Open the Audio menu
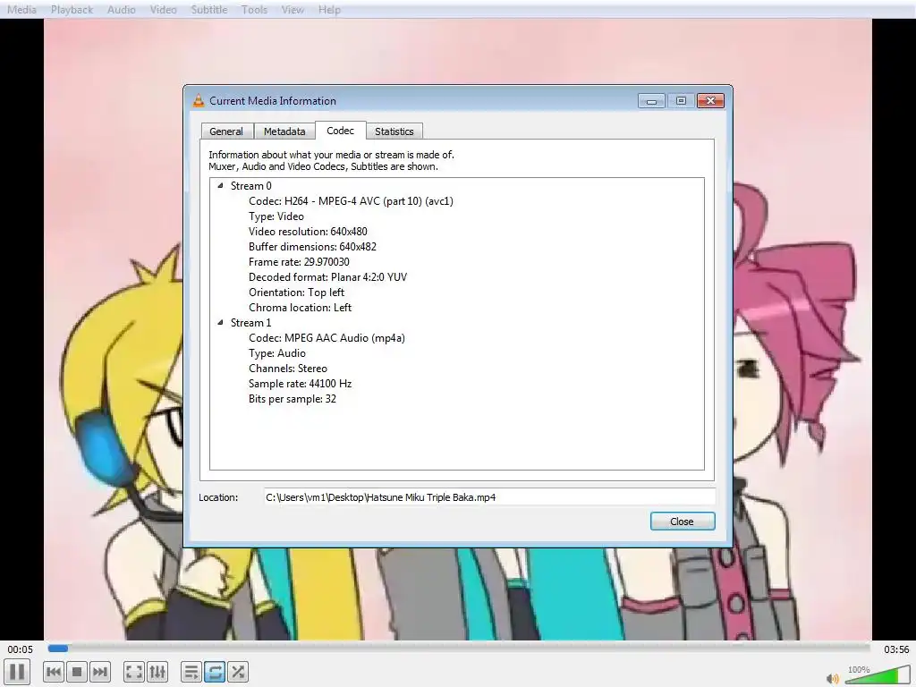The height and width of the screenshot is (687, 916). (121, 9)
